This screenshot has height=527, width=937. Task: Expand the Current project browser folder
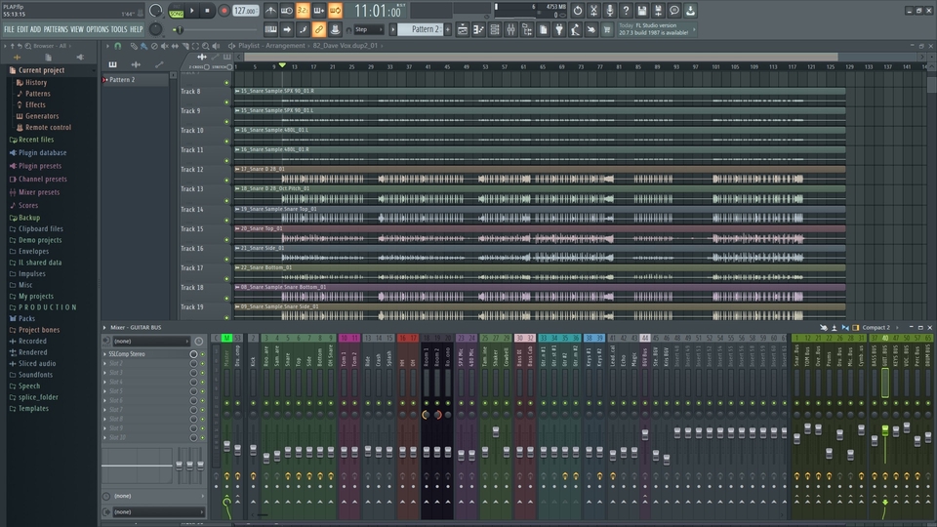click(41, 70)
